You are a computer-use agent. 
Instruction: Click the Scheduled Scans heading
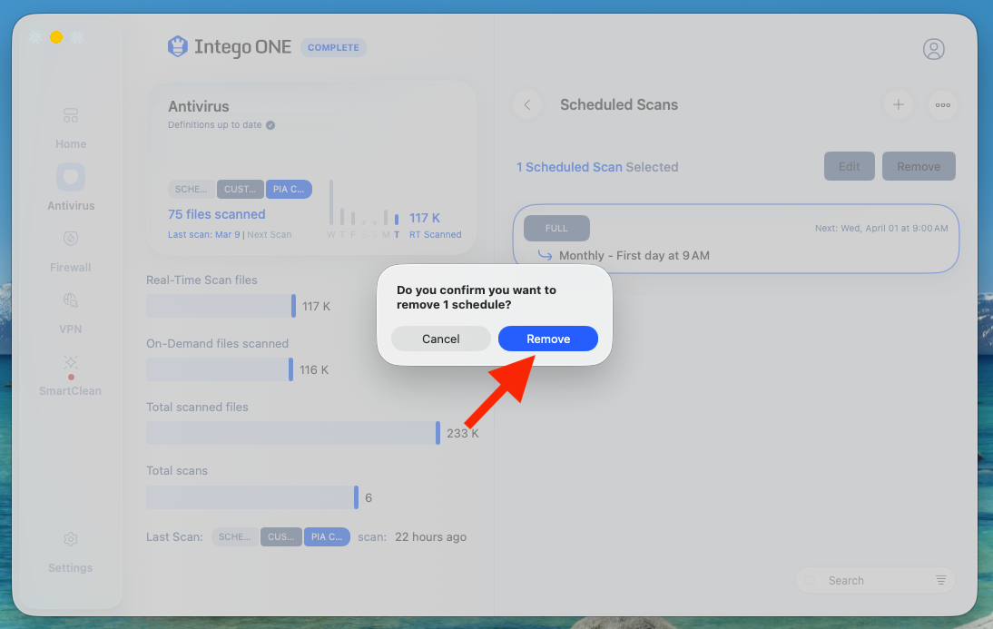point(619,105)
